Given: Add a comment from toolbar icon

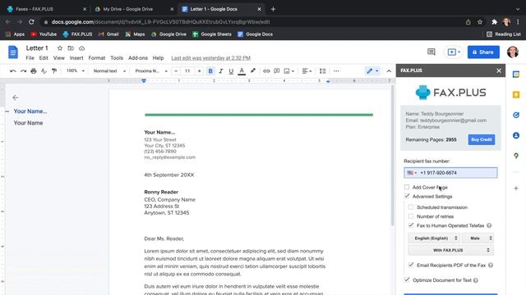Looking at the screenshot, I should (x=277, y=71).
